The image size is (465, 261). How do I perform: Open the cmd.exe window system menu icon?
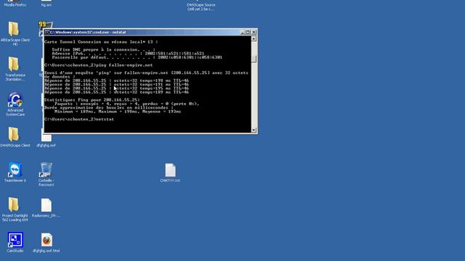coord(46,32)
